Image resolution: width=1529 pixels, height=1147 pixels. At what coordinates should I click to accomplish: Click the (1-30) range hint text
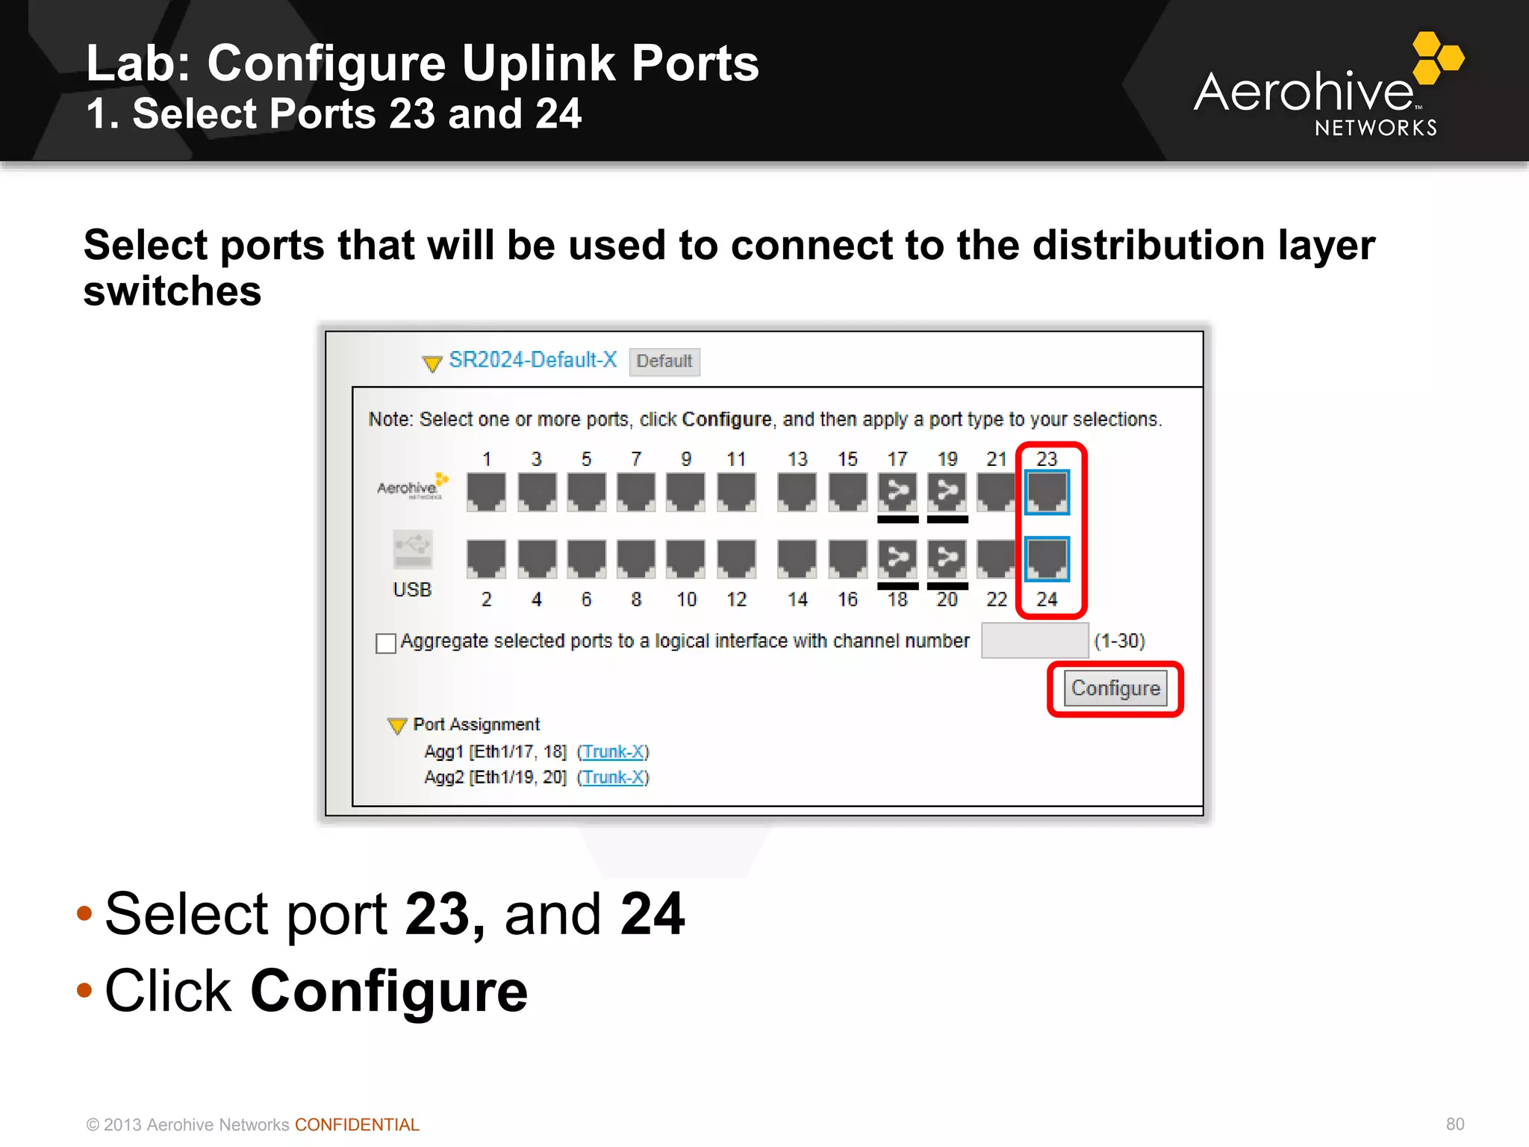pyautogui.click(x=1119, y=641)
